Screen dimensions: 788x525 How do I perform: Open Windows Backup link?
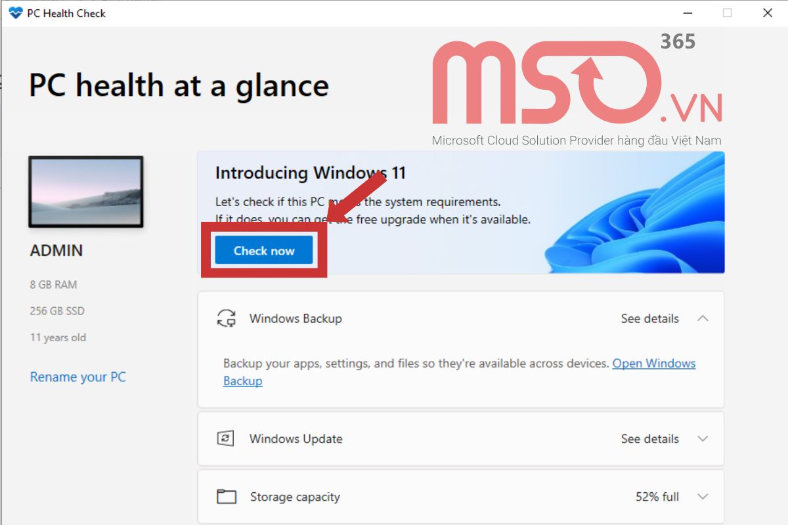459,372
